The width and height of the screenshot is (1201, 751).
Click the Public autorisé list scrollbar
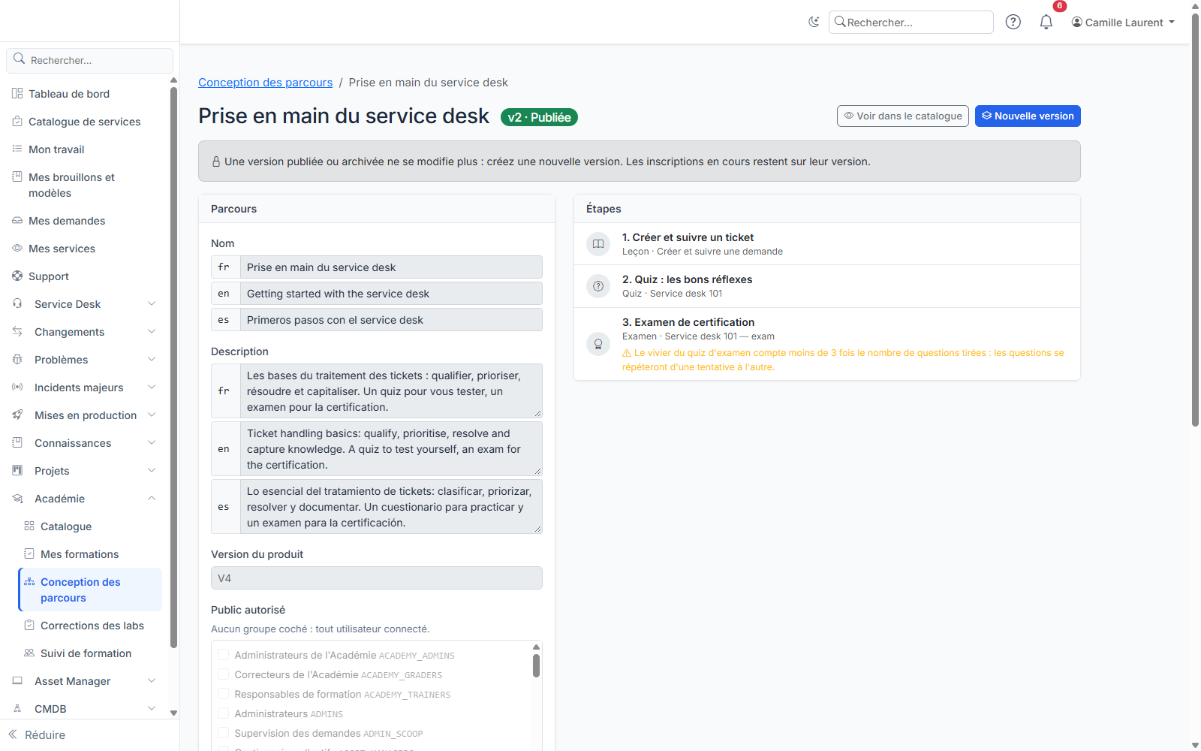536,665
